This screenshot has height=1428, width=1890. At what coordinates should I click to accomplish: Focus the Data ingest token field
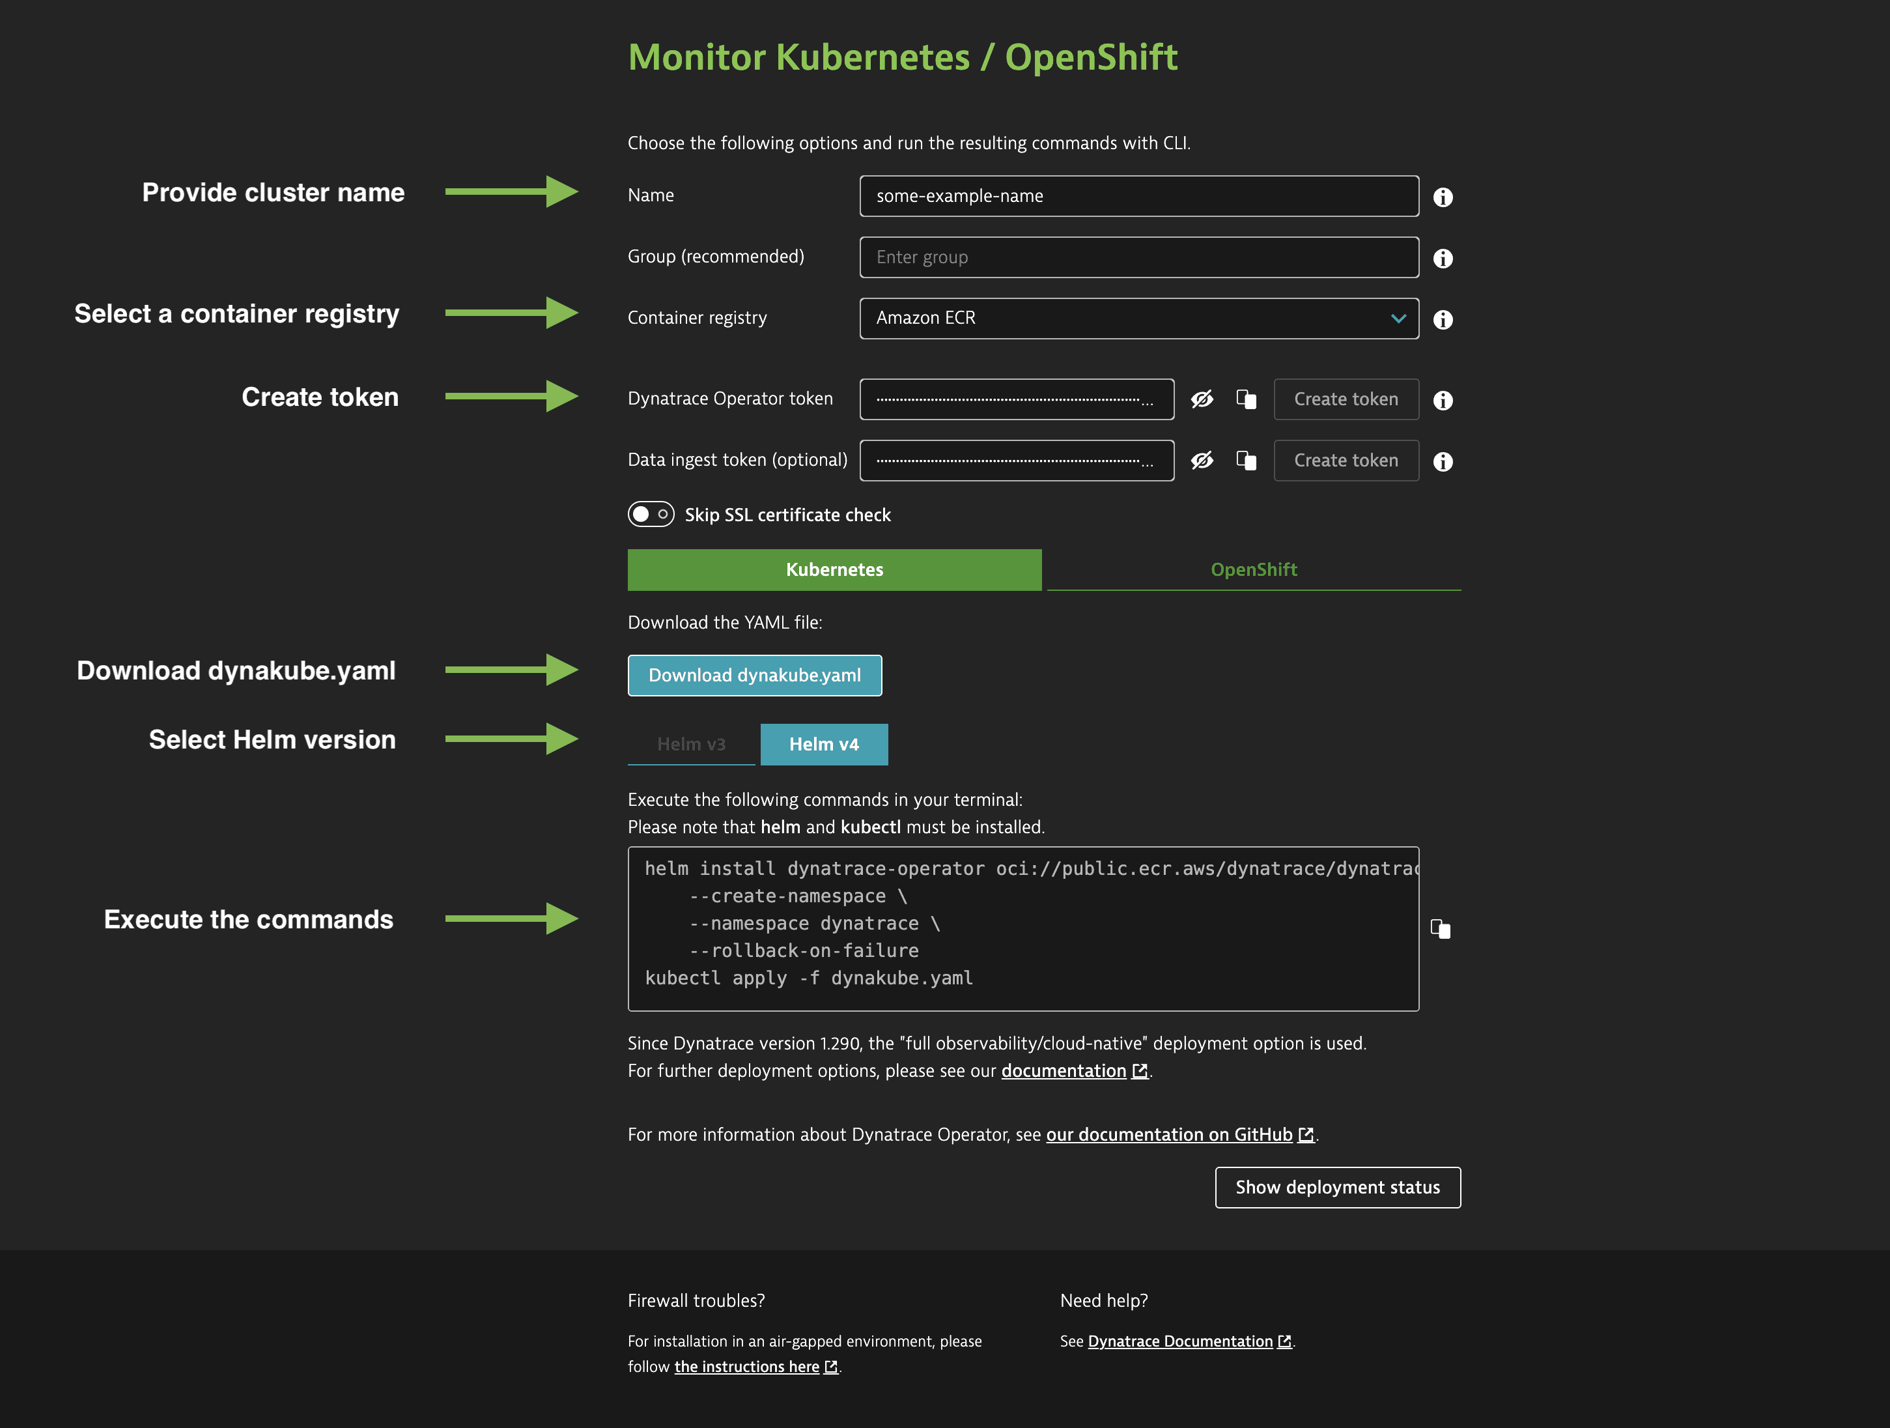(1017, 461)
